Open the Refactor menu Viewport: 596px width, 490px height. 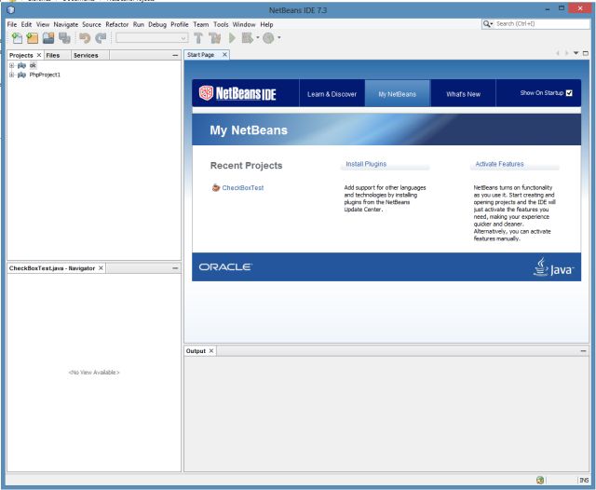(x=117, y=24)
